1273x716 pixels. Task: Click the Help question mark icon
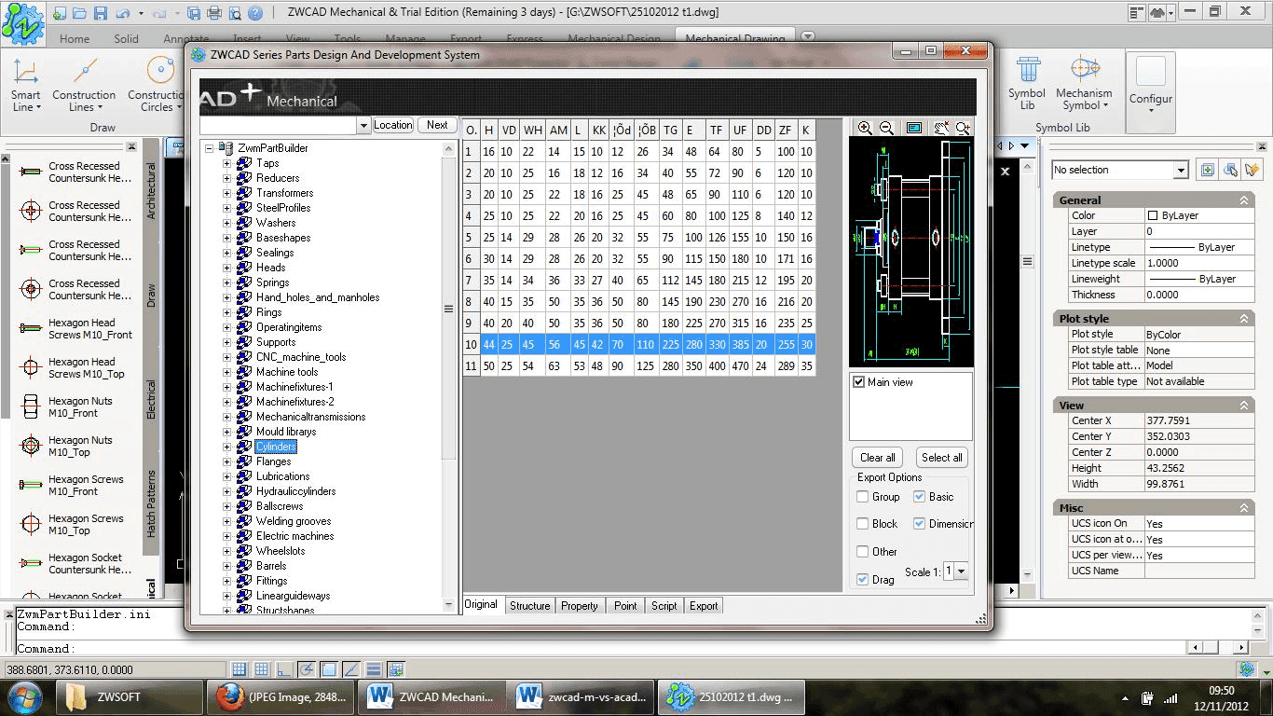pos(254,13)
